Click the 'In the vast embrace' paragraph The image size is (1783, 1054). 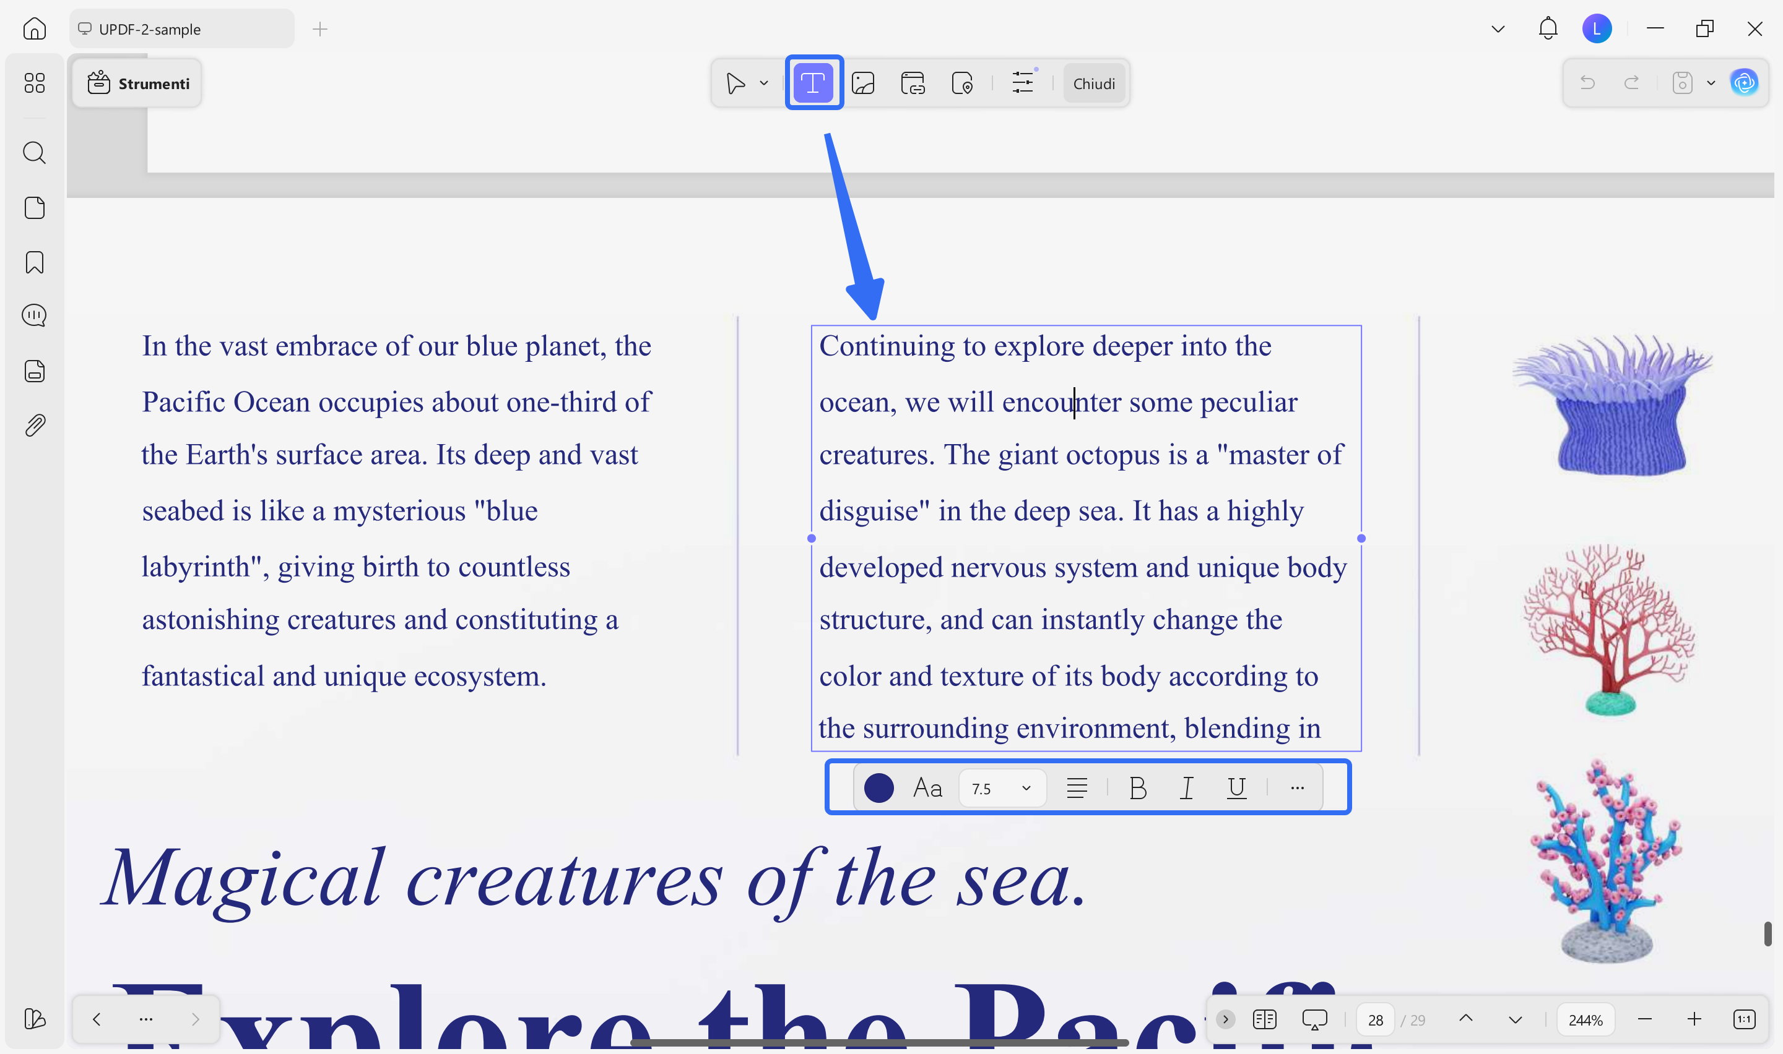(x=397, y=511)
